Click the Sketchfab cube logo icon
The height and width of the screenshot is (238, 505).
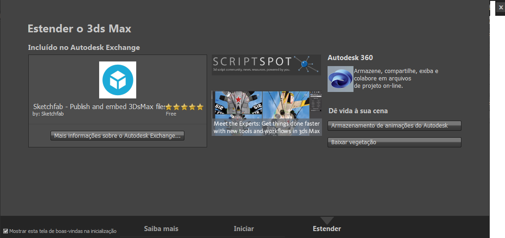[118, 80]
